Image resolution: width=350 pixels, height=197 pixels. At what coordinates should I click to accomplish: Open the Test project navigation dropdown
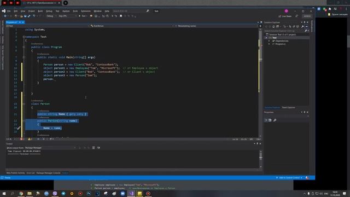point(48,26)
